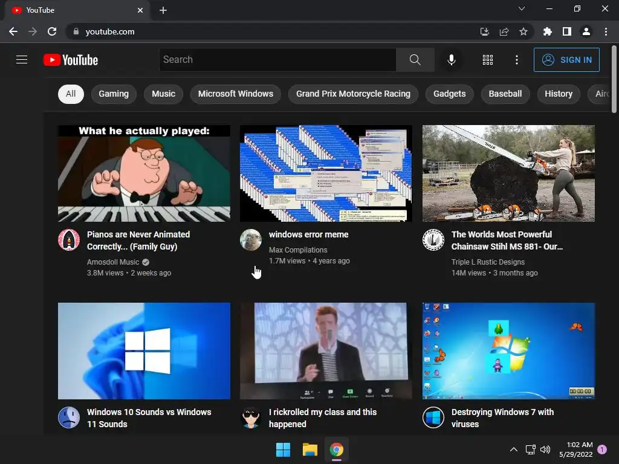This screenshot has height=464, width=619.
Task: Start voice search with the microphone
Action: pos(451,60)
